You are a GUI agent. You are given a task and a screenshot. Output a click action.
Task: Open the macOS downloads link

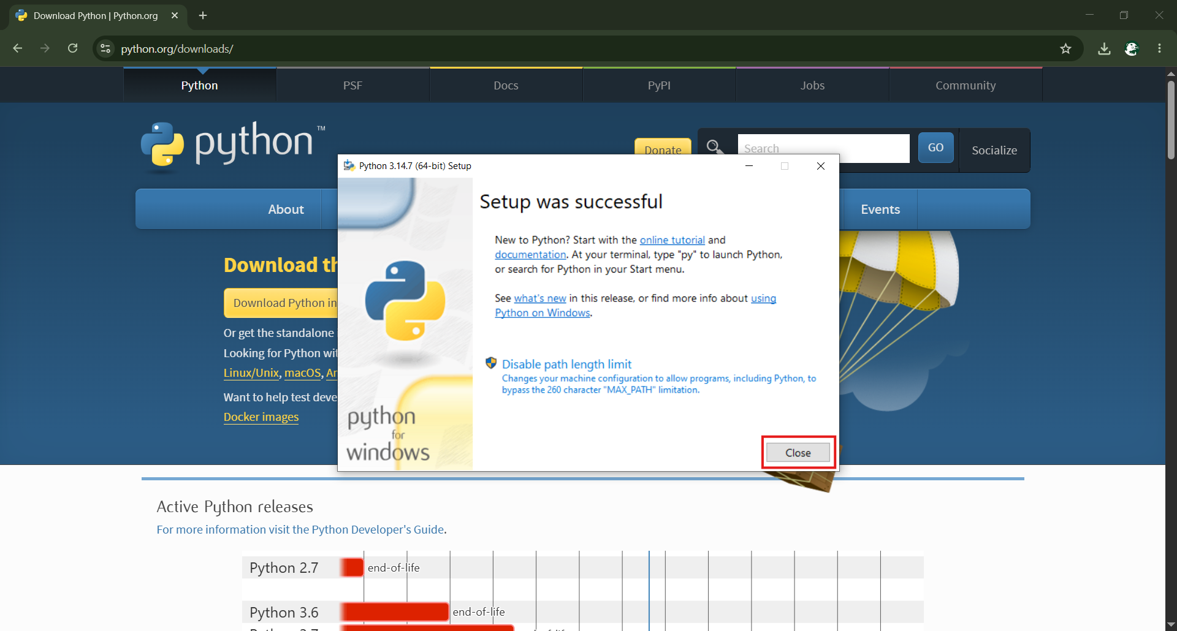[x=303, y=373]
